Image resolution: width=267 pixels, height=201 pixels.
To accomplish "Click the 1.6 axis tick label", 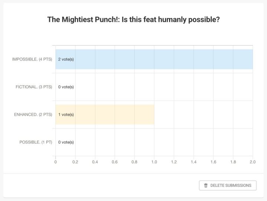I will pos(213,162).
